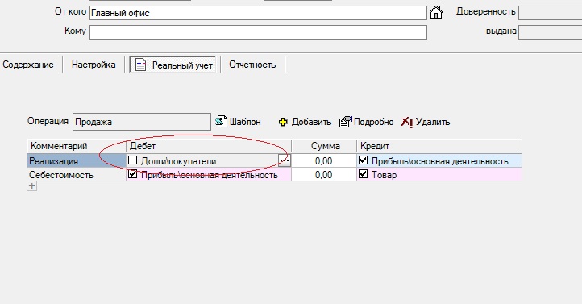This screenshot has width=582, height=304.
Task: Click the Удалить delete button
Action: [x=426, y=122]
